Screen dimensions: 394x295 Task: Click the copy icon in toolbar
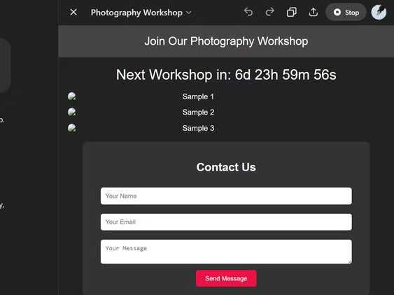[x=292, y=12]
